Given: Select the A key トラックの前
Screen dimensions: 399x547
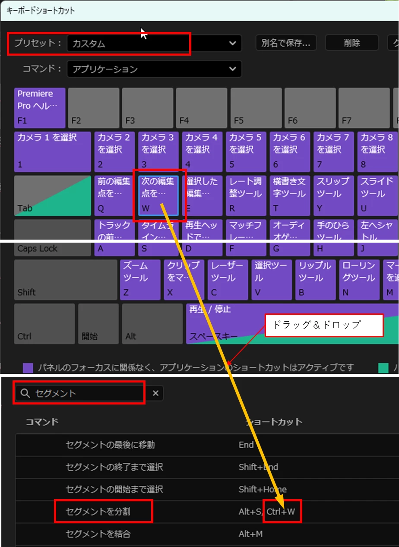Looking at the screenshot, I should 114,238.
